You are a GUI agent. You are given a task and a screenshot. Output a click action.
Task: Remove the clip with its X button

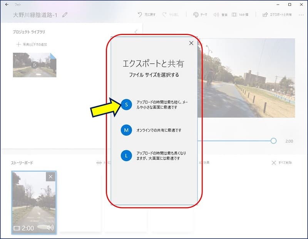click(50, 177)
